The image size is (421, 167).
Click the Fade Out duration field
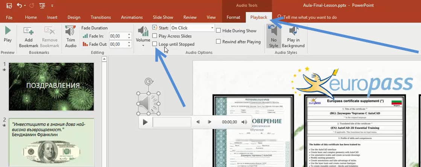118,44
